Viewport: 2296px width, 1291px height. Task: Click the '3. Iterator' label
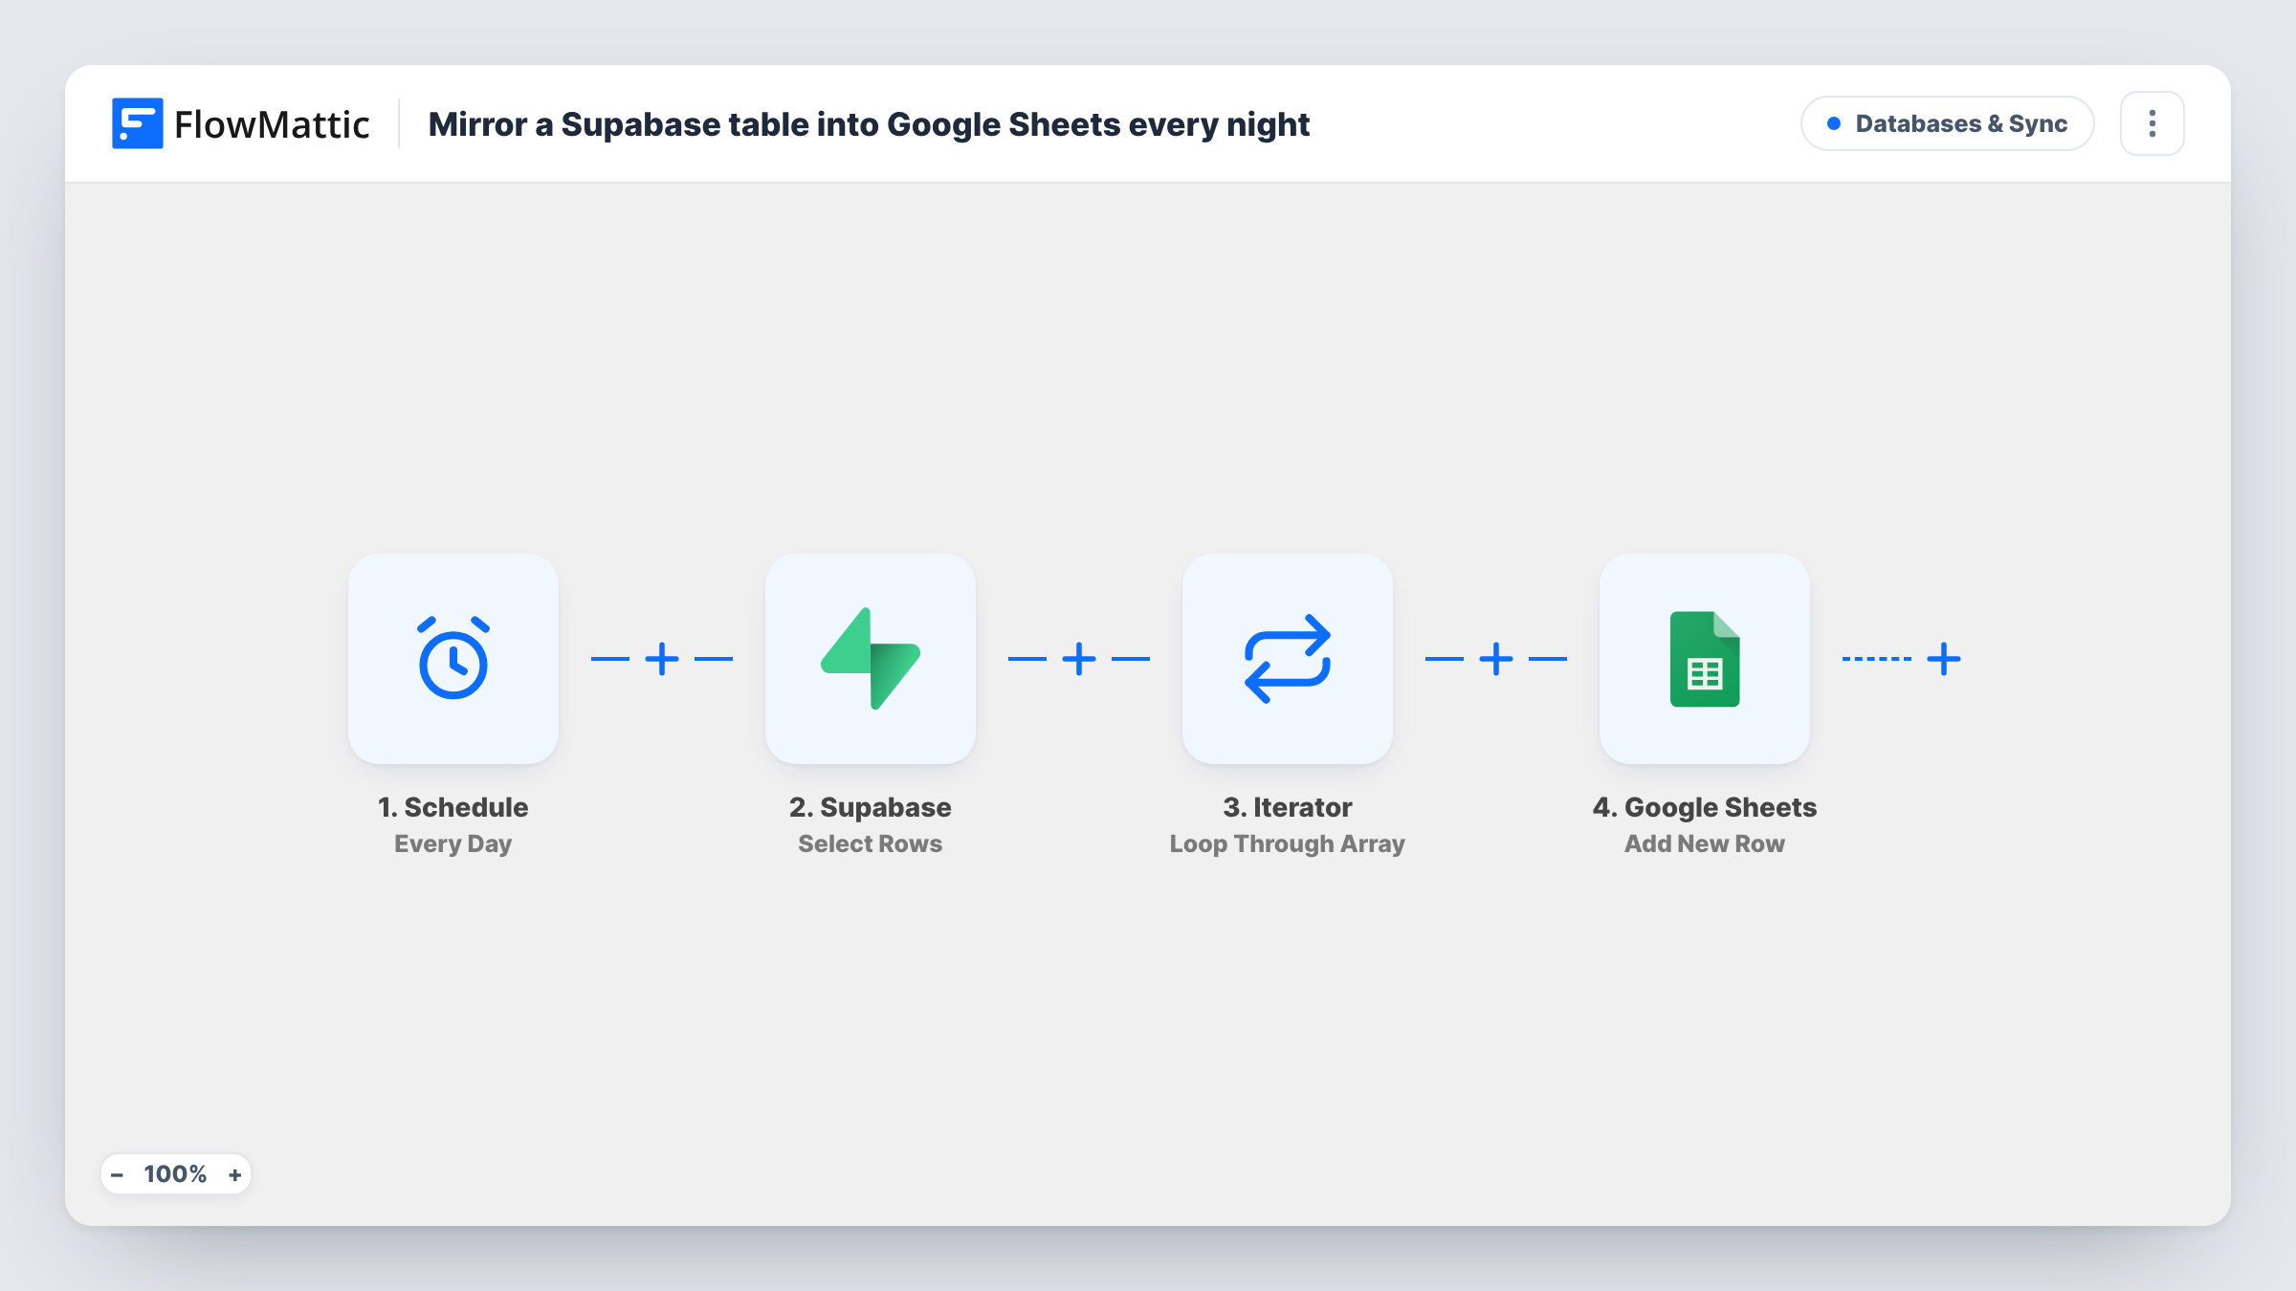(x=1288, y=807)
